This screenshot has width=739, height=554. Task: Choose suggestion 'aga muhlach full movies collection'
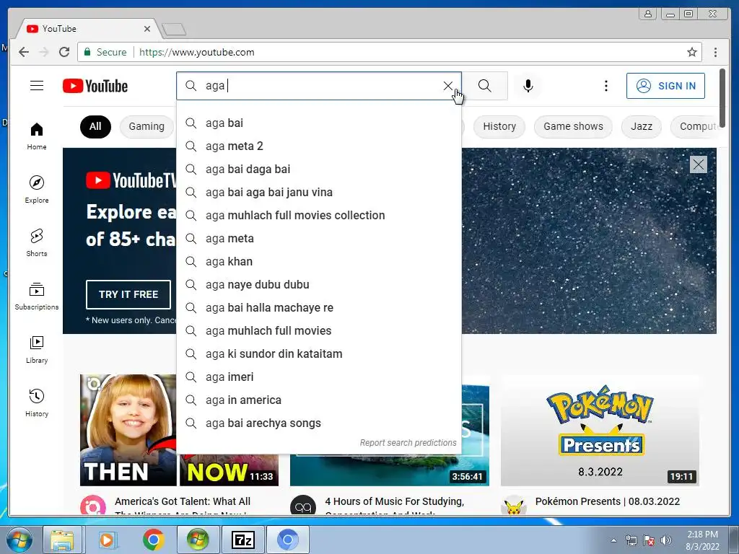(319, 215)
